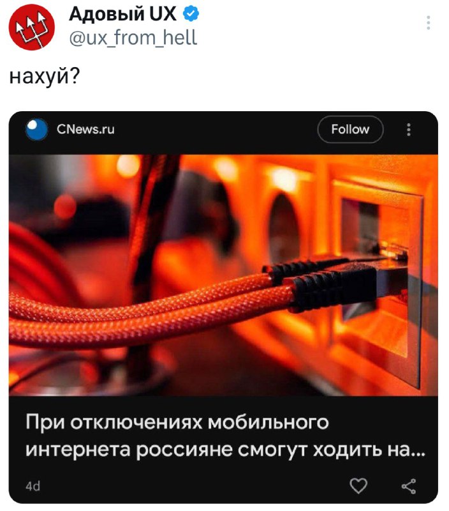The height and width of the screenshot is (511, 449).
Task: Select the tweet text "нахуй?"
Action: [44, 77]
